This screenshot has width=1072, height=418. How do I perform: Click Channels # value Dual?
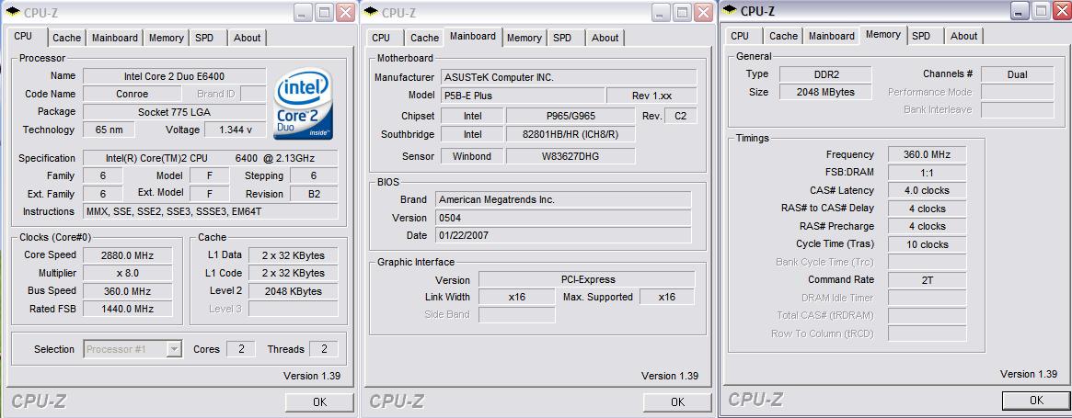[x=1018, y=74]
